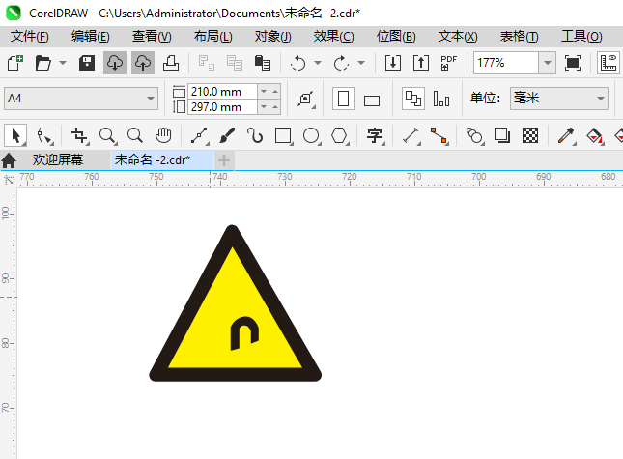Select the Transparency checkerboard tool
This screenshot has width=623, height=459.
pyautogui.click(x=530, y=136)
